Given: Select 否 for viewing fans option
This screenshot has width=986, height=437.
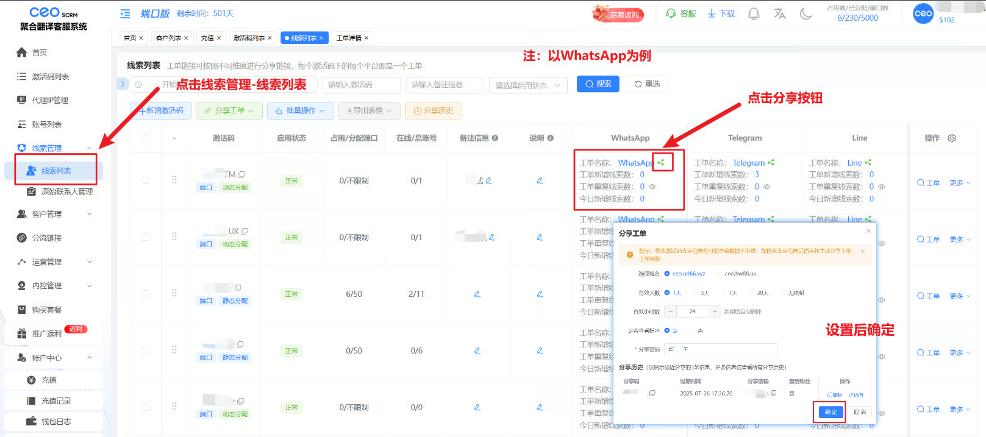Looking at the screenshot, I should (692, 330).
